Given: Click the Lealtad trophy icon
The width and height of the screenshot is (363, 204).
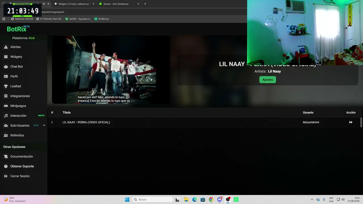Looking at the screenshot, I should [6, 86].
